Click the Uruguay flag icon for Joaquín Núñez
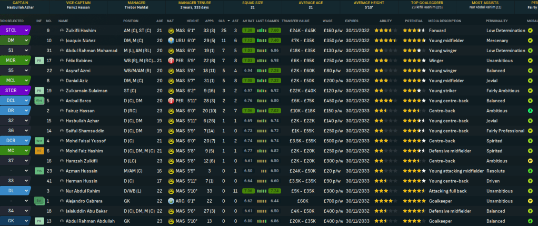Image resolution: width=538 pixels, height=226 pixels. coord(172,41)
